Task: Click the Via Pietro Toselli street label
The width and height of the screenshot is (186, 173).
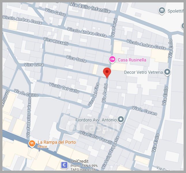Action: (x=96, y=138)
